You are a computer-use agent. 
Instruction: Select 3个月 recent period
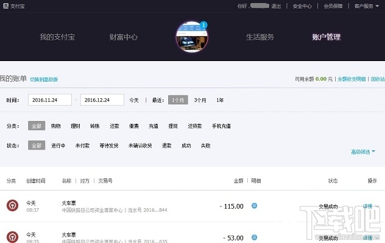(x=200, y=100)
